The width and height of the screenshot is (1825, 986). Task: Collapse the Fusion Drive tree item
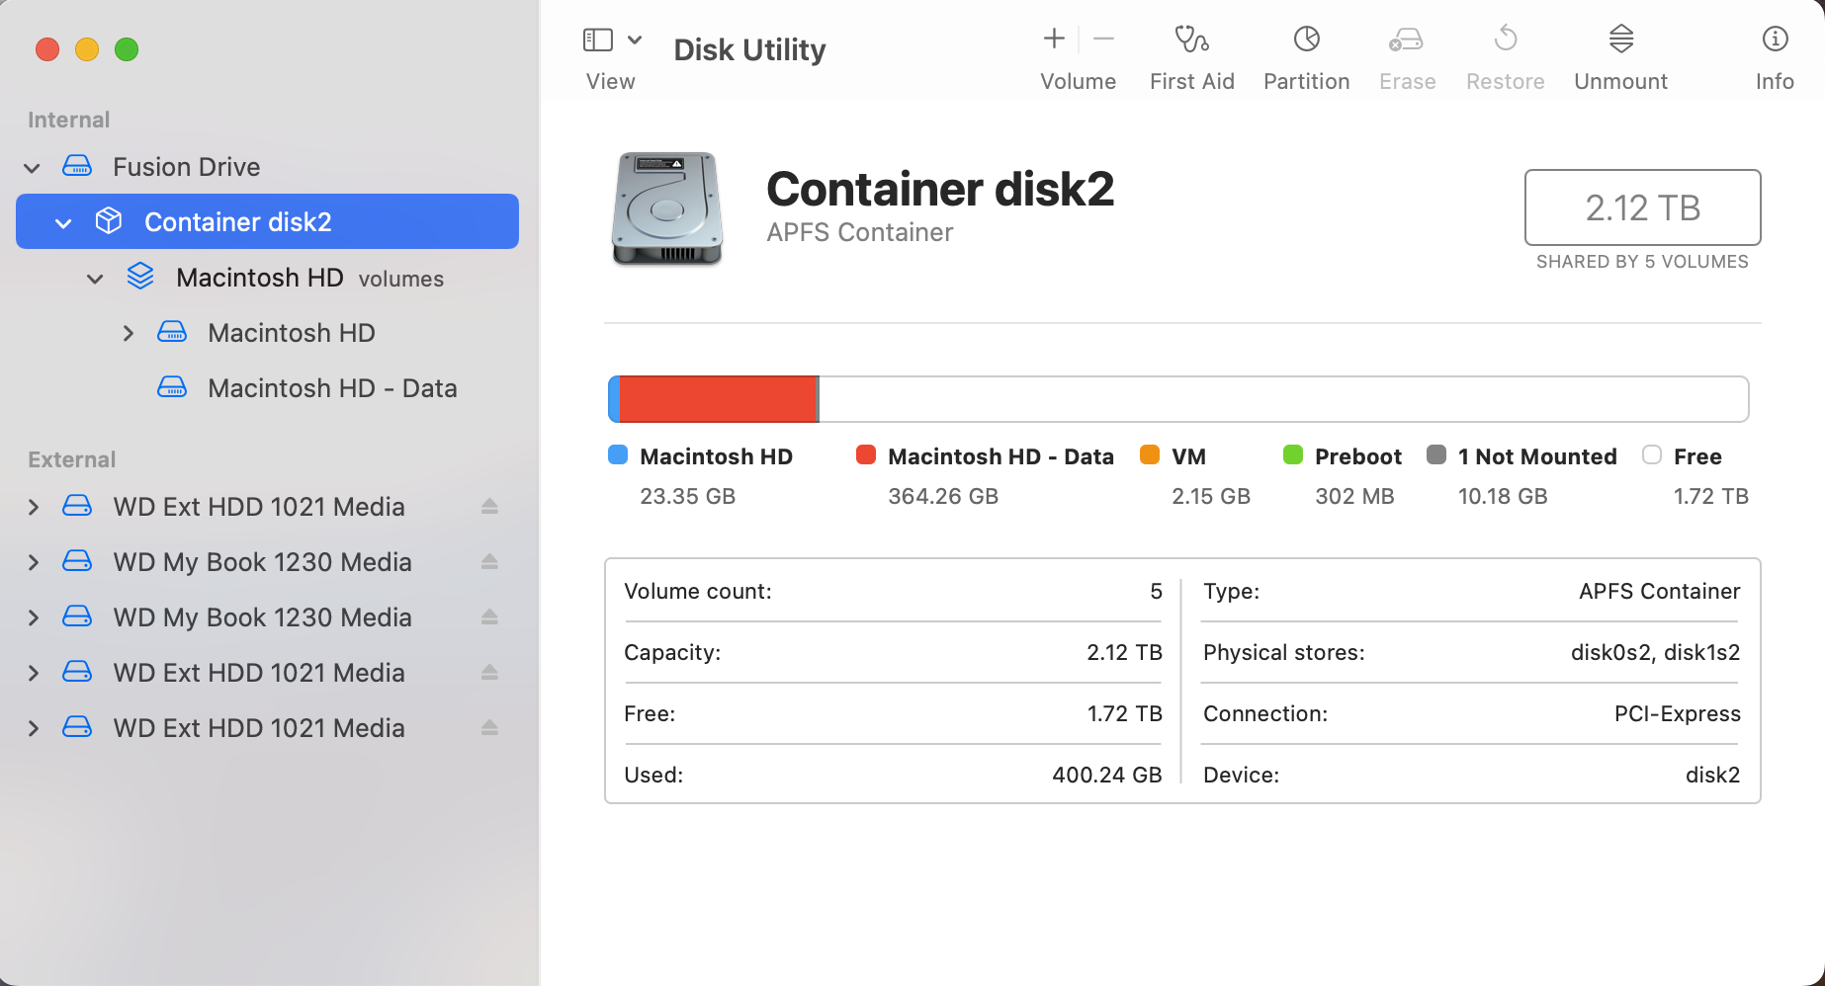click(32, 166)
